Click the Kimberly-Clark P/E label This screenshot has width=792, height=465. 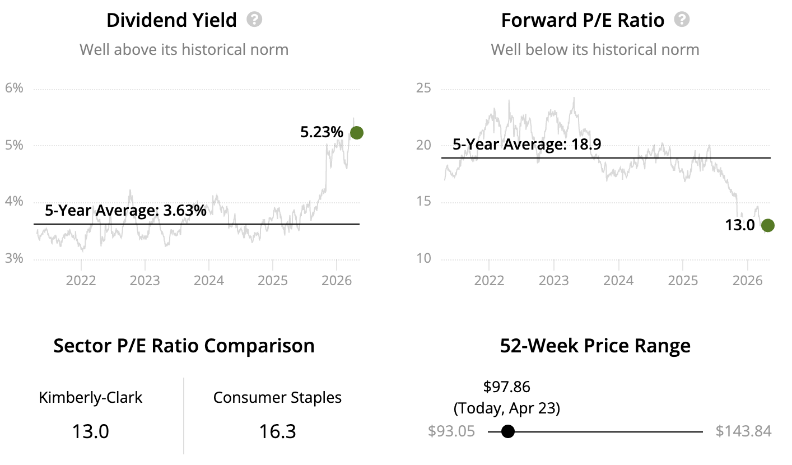(x=91, y=398)
